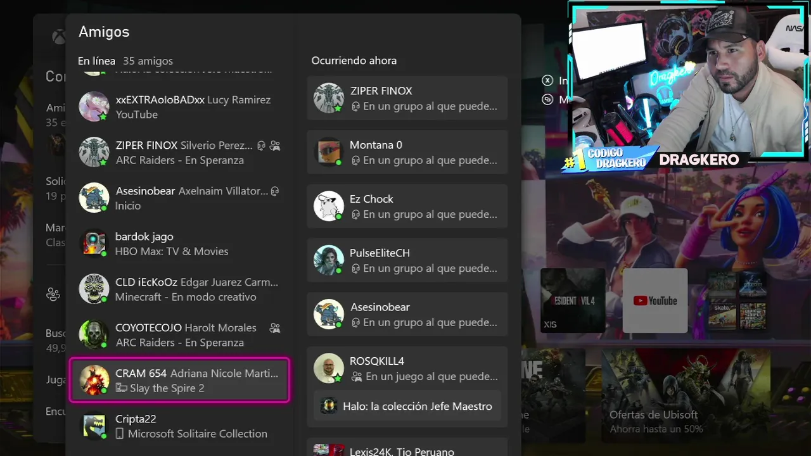Click headset icon next to Asesinobear Axelnaim
Screen dimensions: 811x456
coord(275,191)
